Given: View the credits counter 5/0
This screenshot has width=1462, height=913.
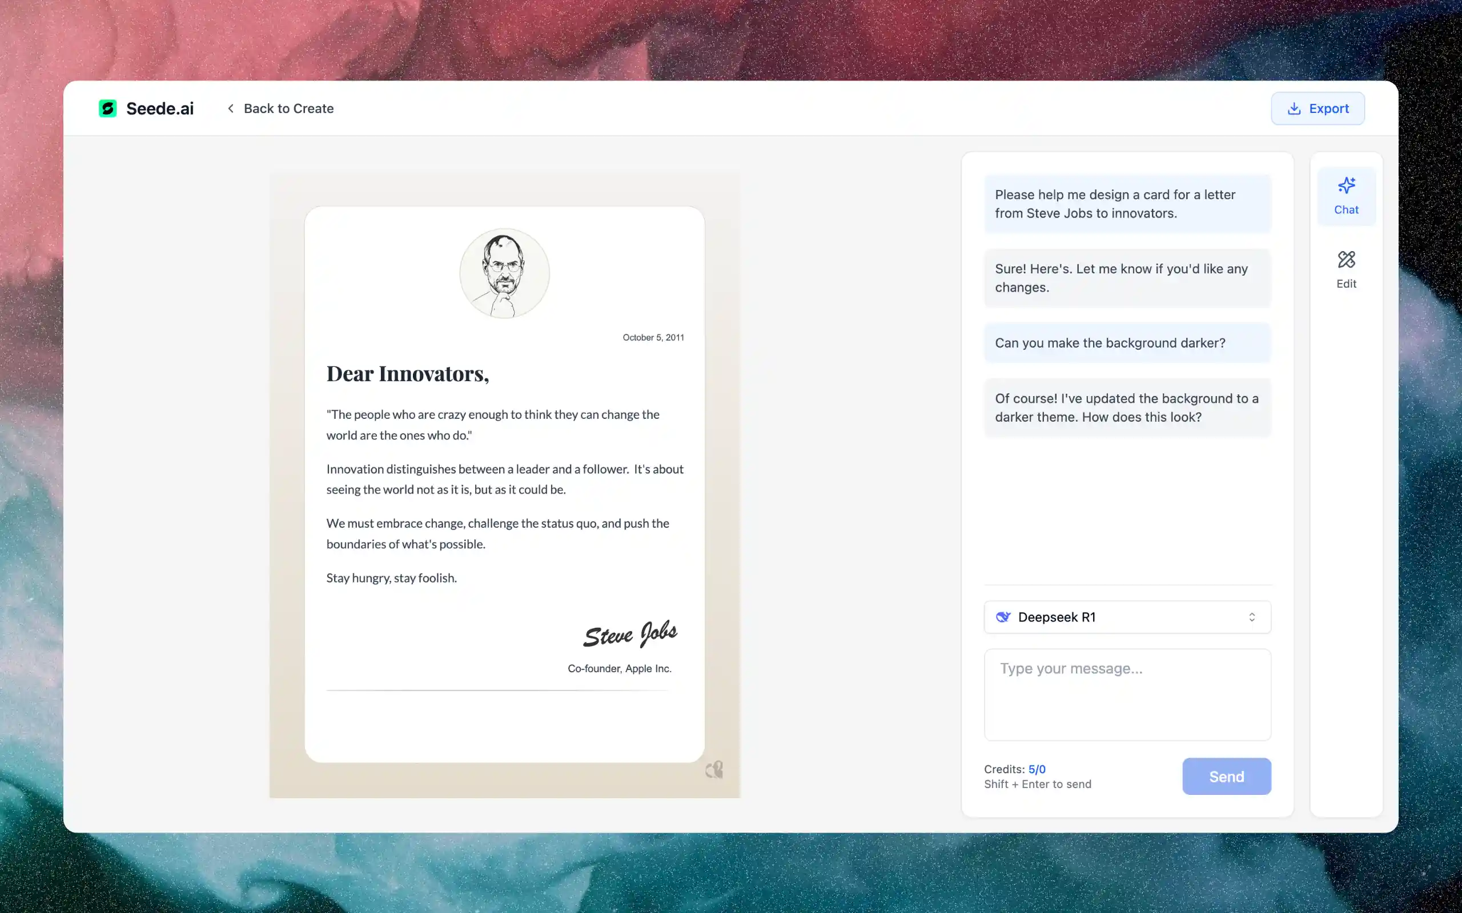Looking at the screenshot, I should (x=1036, y=769).
